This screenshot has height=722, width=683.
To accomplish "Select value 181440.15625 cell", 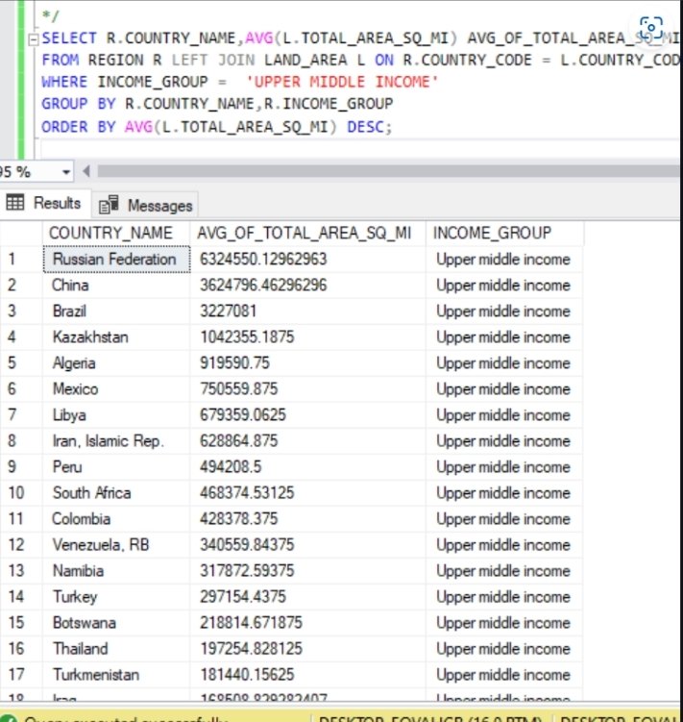I will [x=307, y=675].
